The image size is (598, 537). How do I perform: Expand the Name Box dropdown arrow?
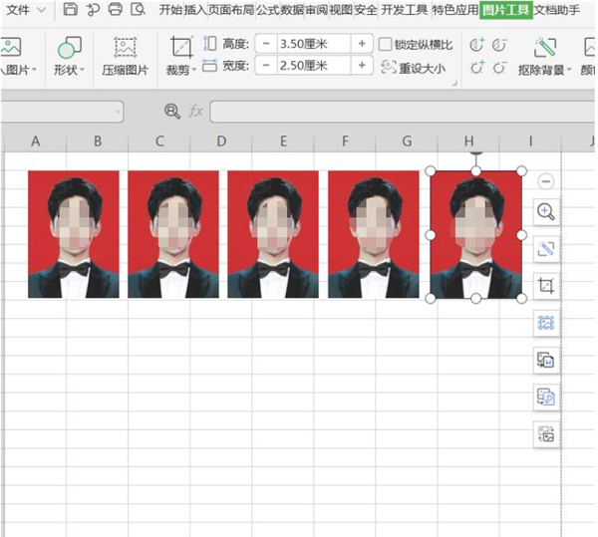[x=118, y=112]
